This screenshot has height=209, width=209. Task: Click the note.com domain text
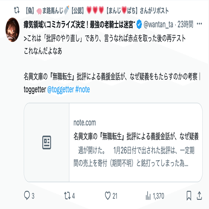click(x=85, y=123)
